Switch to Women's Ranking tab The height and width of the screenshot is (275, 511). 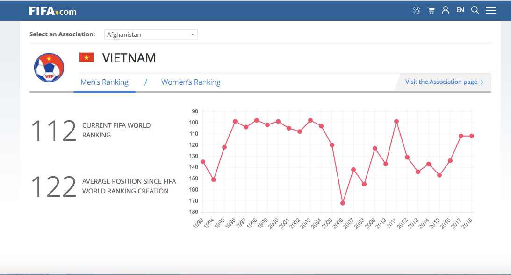tap(191, 82)
